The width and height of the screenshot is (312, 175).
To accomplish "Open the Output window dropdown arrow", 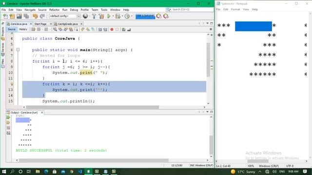I will (208, 112).
